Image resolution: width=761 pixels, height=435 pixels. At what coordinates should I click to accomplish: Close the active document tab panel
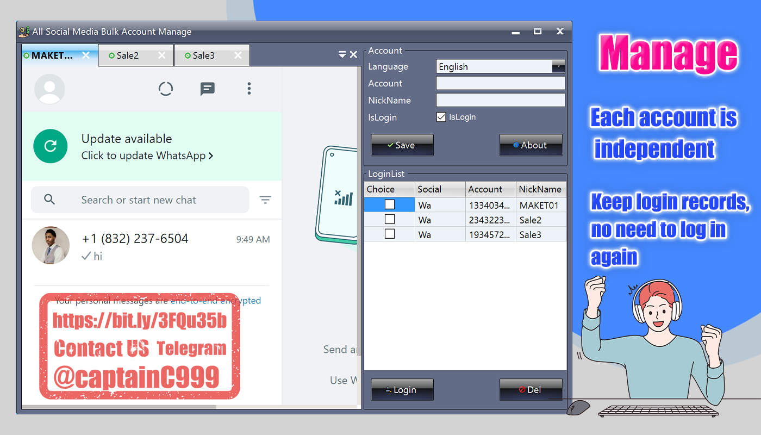(x=353, y=54)
